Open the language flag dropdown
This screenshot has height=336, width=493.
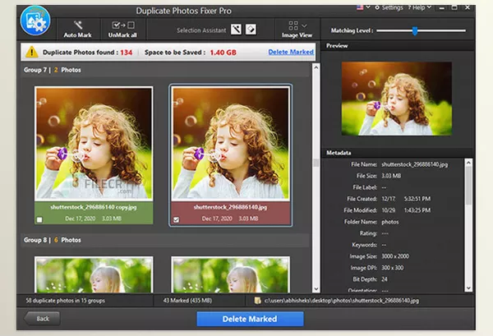363,7
